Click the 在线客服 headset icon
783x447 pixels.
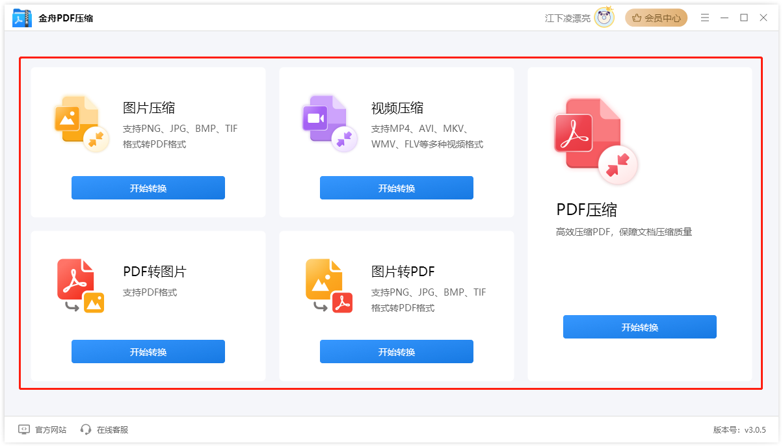click(x=85, y=429)
